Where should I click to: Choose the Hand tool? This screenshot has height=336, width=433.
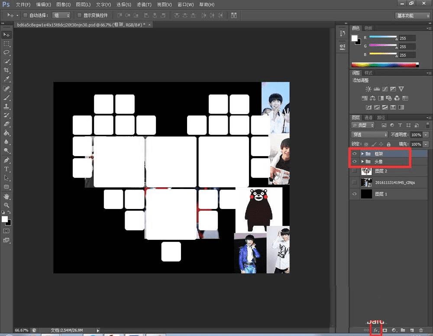coord(6,196)
